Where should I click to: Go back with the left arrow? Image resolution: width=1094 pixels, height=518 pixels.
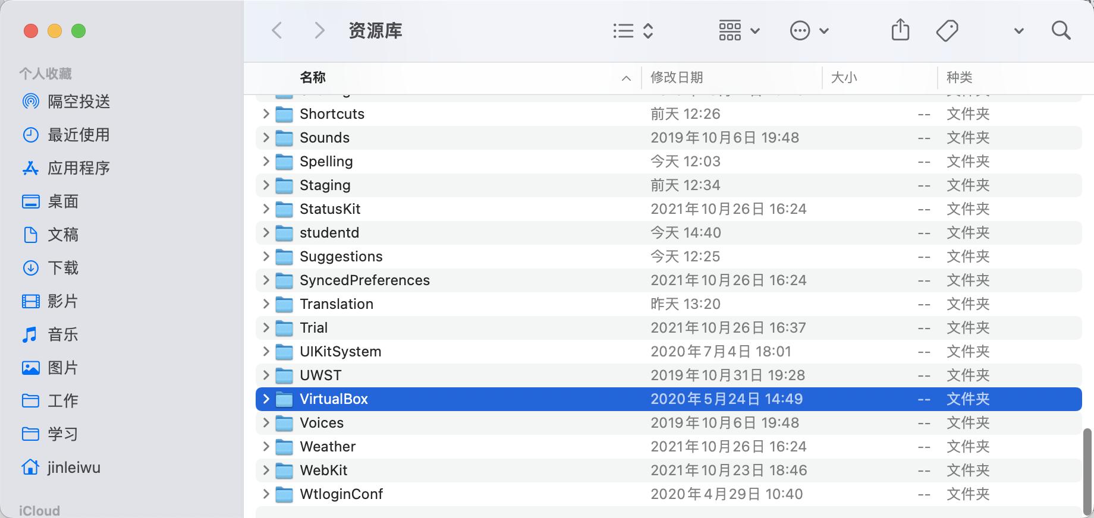click(277, 30)
